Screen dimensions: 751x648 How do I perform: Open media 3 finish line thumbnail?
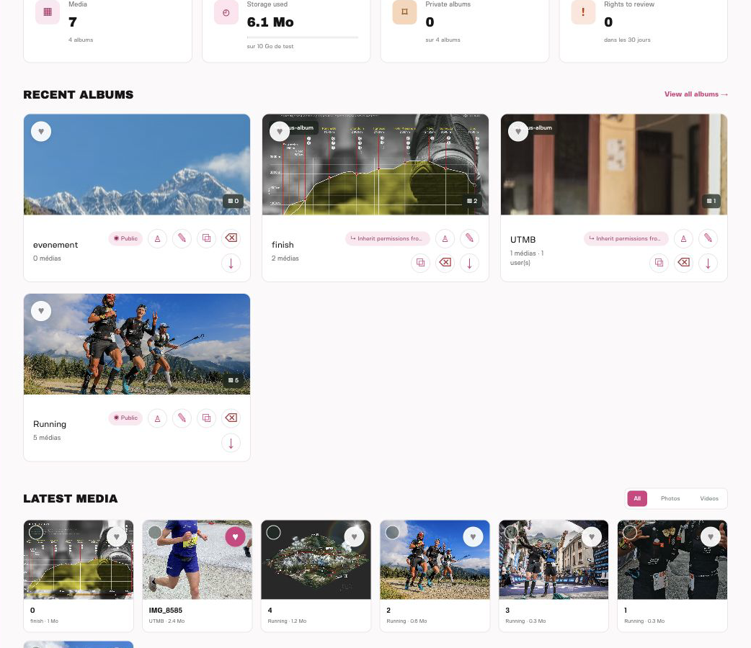pos(554,560)
